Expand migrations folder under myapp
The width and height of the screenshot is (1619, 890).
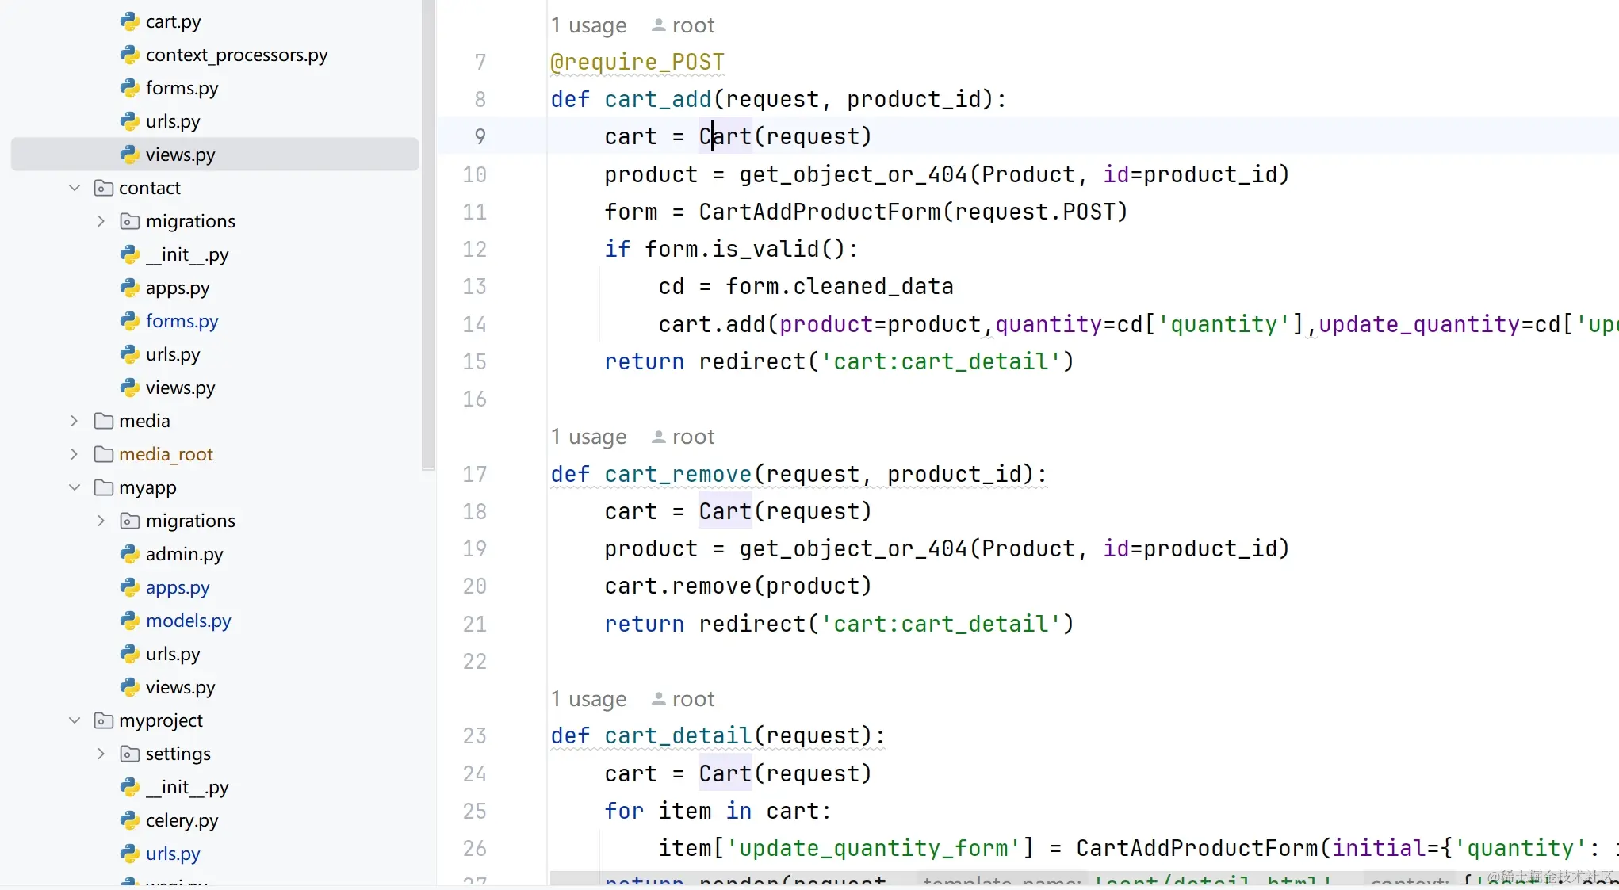(101, 521)
